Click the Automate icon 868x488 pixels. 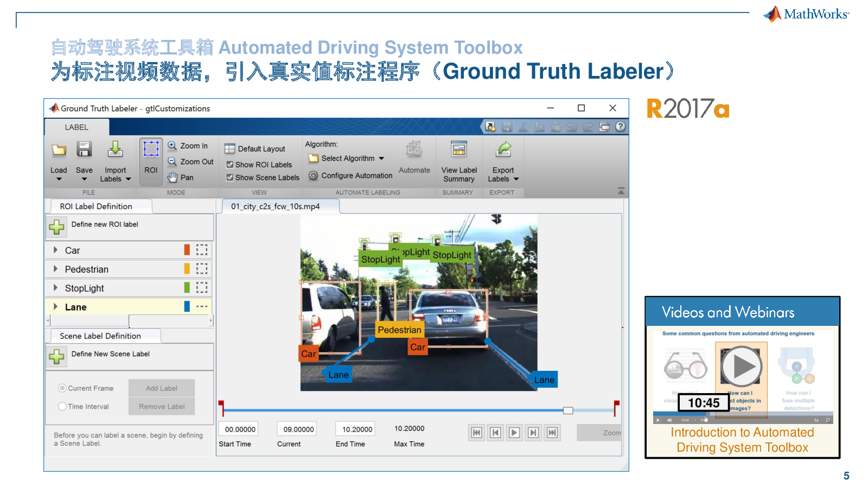coord(414,149)
